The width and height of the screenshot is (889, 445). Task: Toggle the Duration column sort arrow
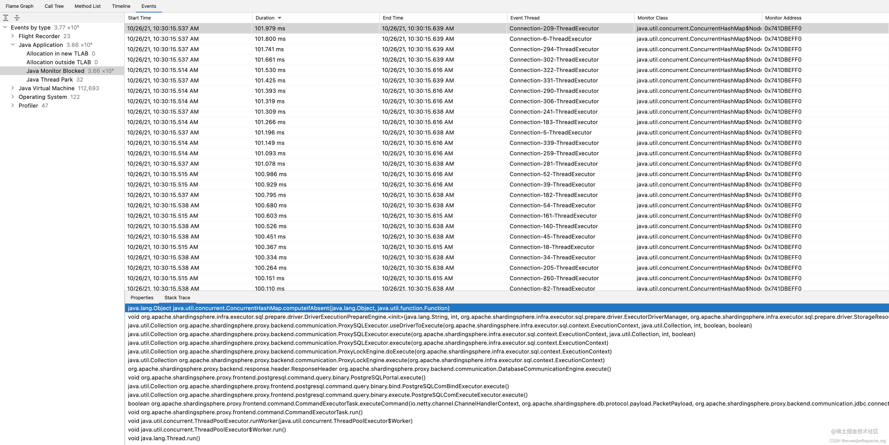click(x=279, y=18)
